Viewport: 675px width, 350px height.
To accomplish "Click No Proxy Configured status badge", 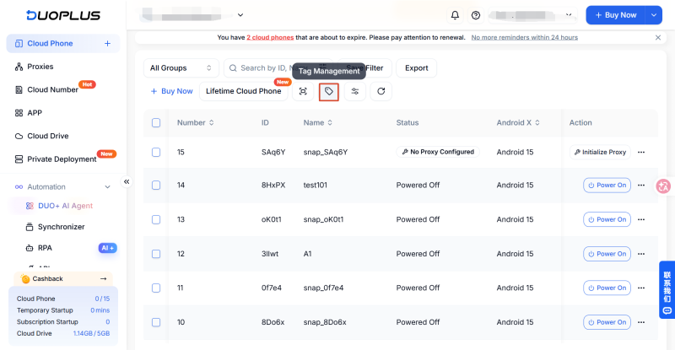I will coord(438,152).
